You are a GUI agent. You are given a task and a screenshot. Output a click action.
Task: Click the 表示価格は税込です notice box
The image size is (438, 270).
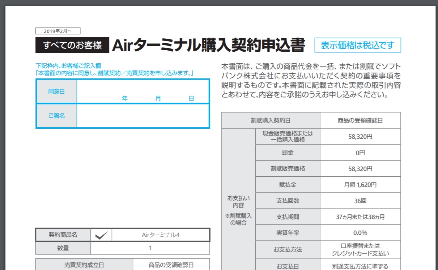coord(358,46)
